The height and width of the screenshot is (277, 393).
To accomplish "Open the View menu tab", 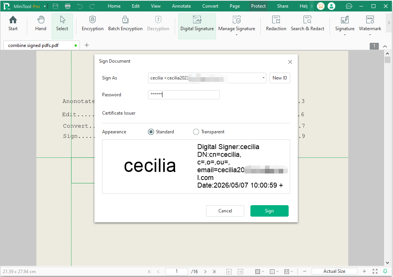I will click(x=156, y=6).
